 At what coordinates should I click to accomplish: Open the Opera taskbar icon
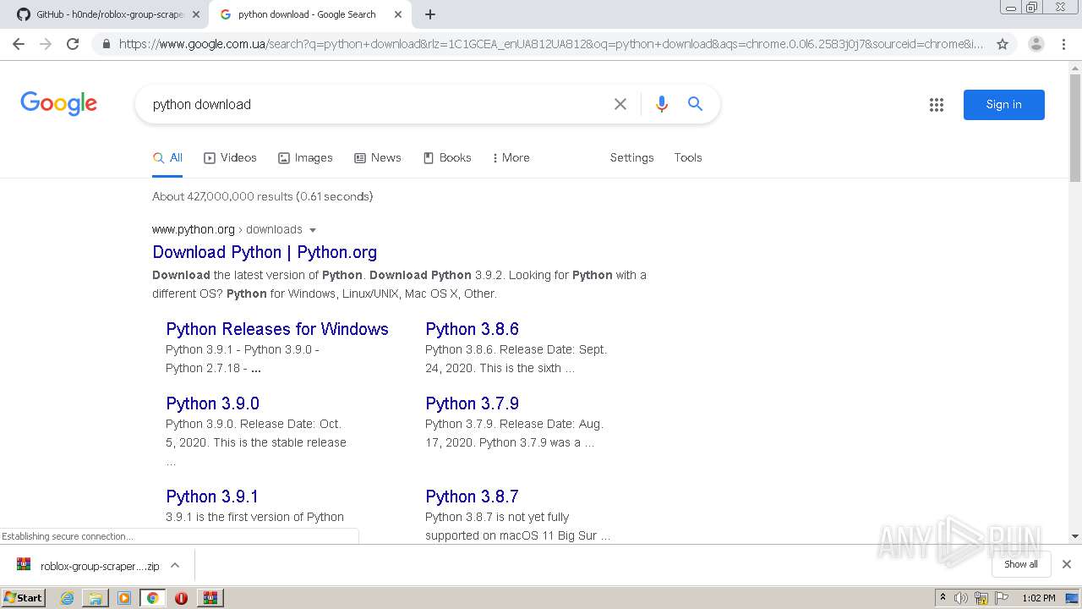point(181,598)
